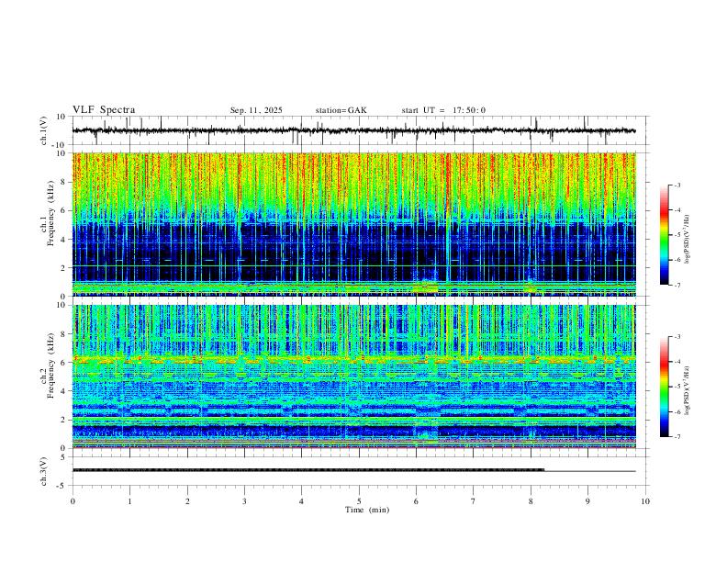Click the 'station=GAK' label
Screen dimensions: 727x562
341,110
